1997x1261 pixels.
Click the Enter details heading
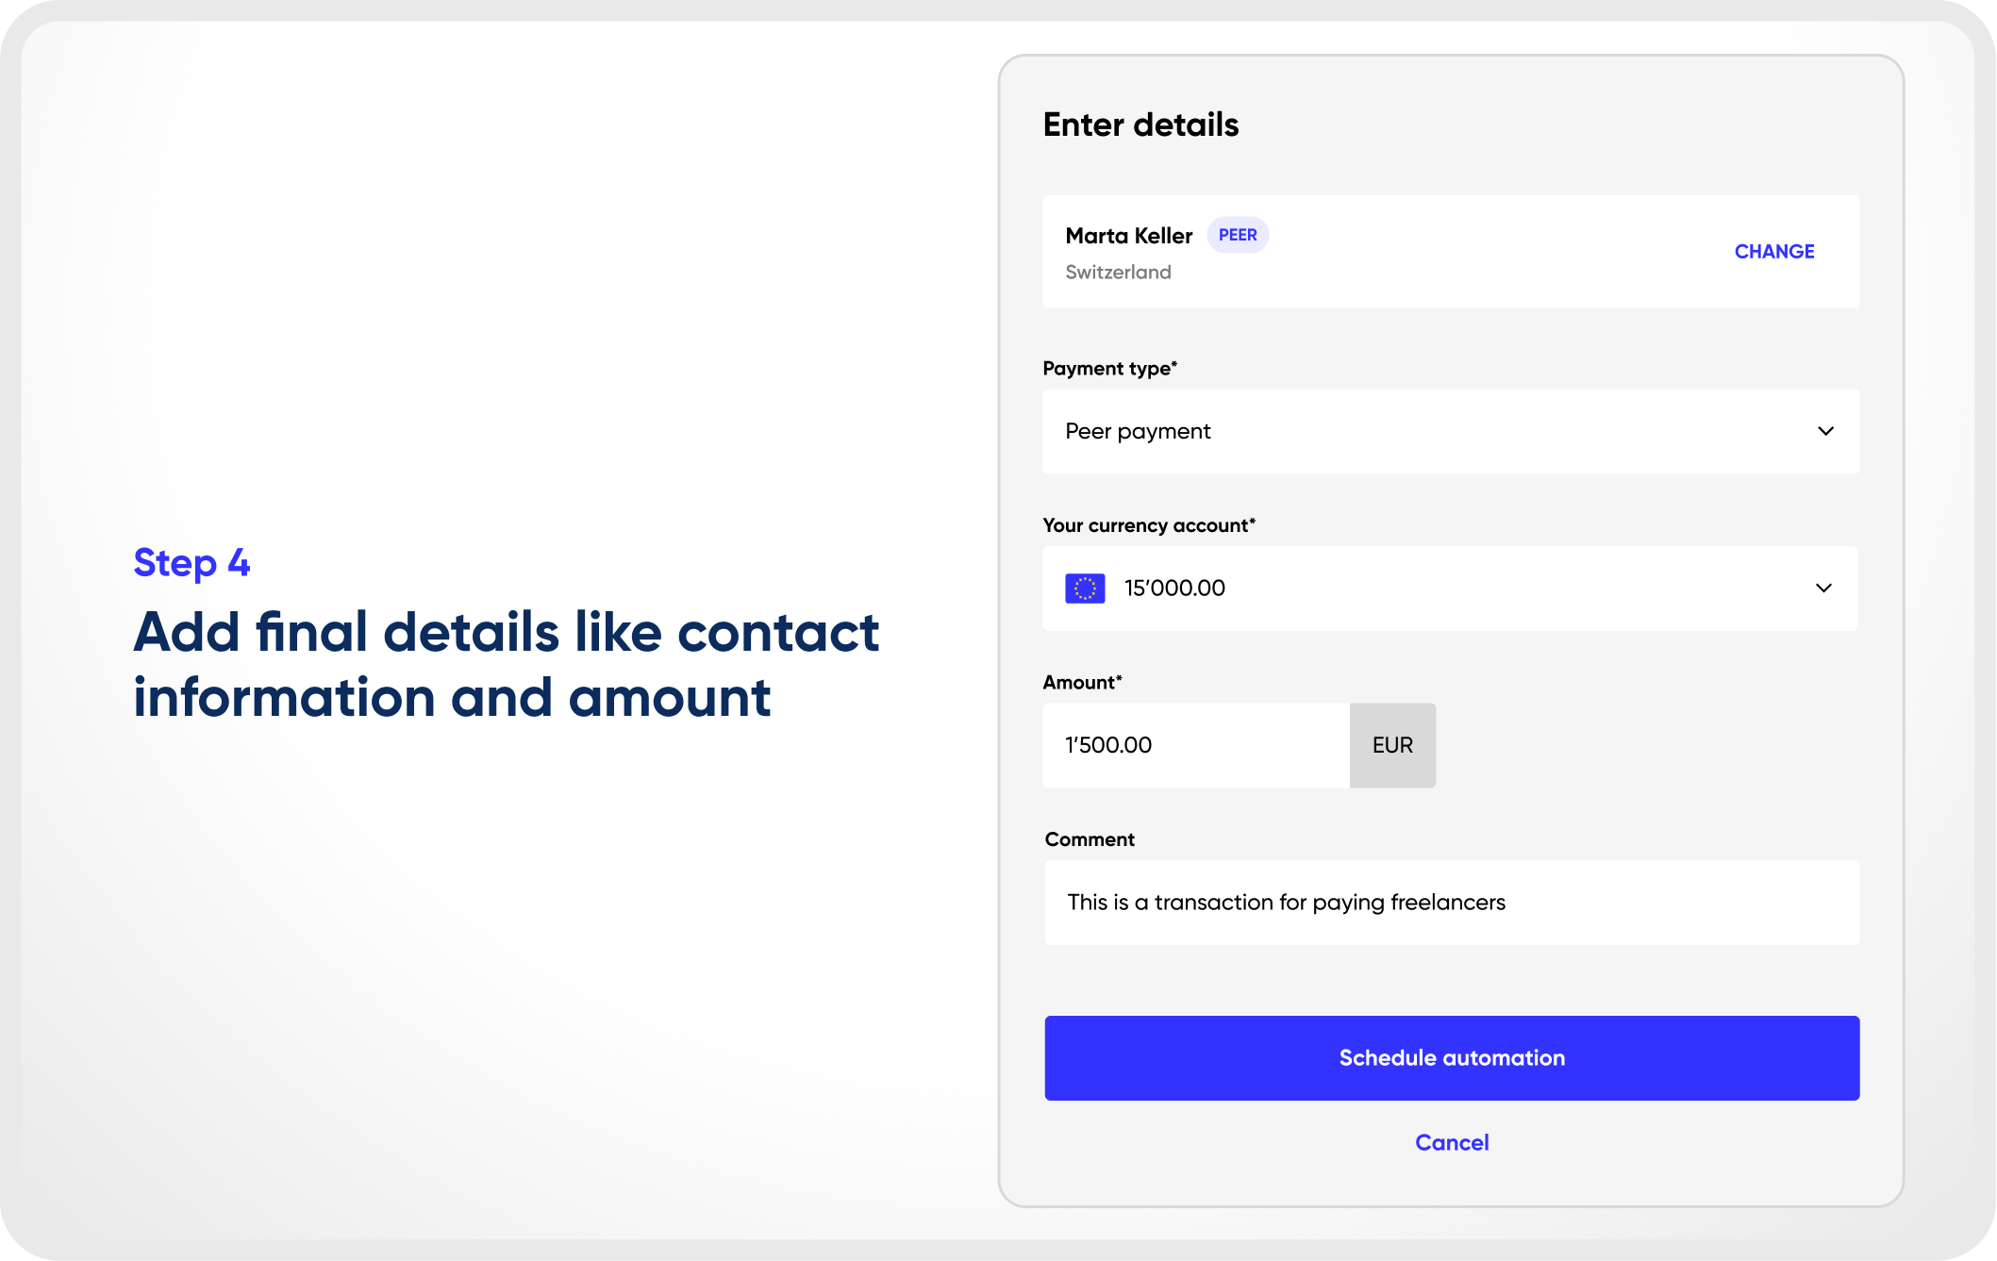1140,124
